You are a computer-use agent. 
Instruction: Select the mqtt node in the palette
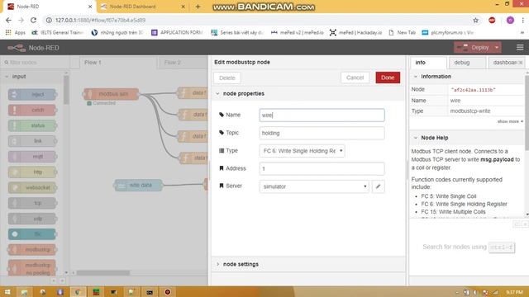point(32,157)
